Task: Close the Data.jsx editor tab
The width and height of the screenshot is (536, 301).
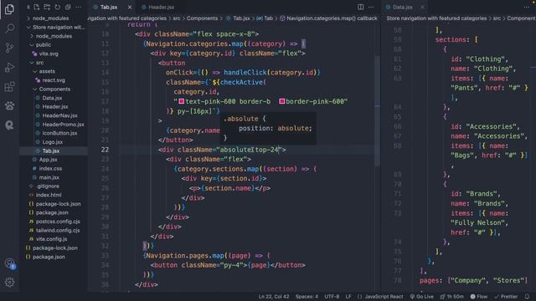Action: (x=422, y=7)
